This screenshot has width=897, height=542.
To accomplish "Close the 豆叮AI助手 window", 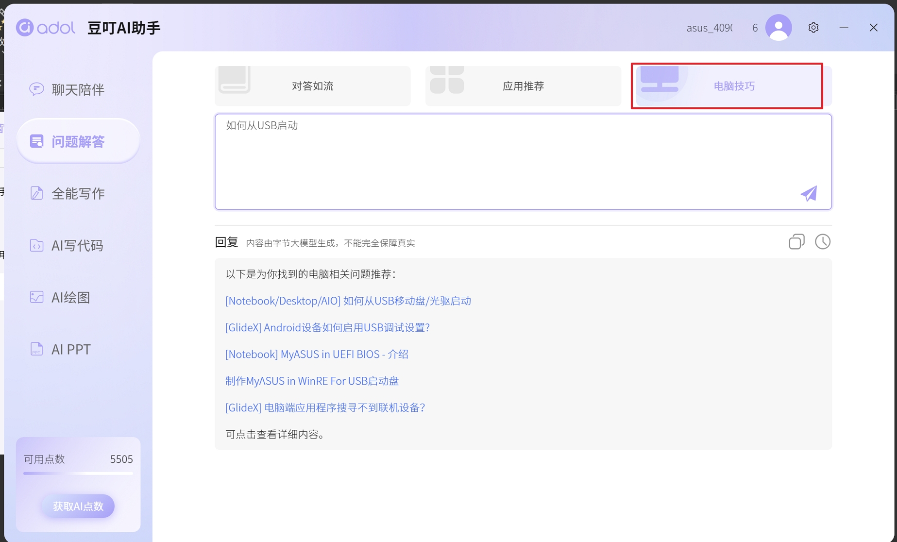I will pyautogui.click(x=874, y=28).
